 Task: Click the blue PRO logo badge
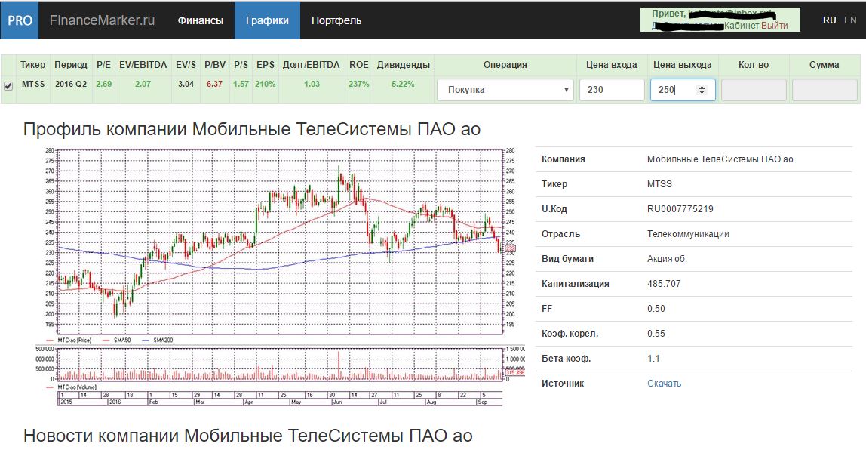tap(20, 20)
